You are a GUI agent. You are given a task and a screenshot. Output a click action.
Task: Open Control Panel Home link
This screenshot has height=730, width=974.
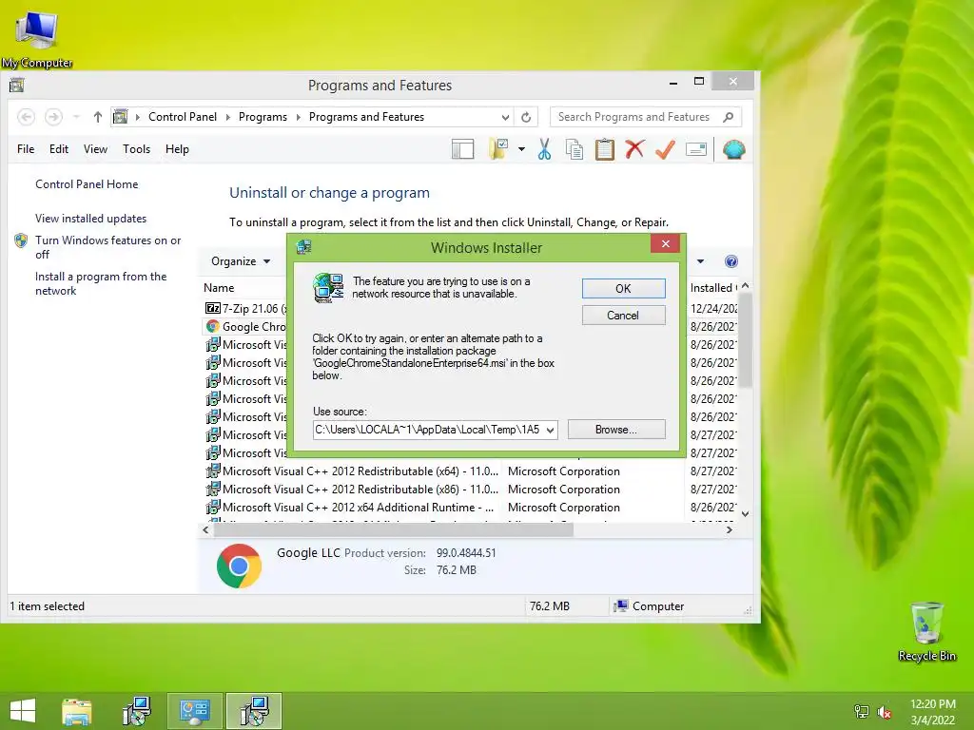pos(87,184)
